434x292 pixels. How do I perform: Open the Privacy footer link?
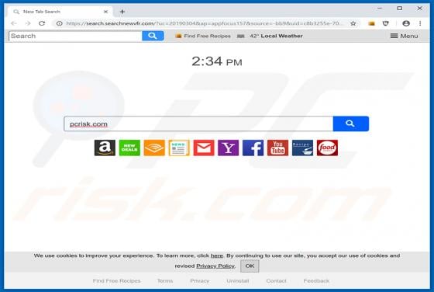200,281
